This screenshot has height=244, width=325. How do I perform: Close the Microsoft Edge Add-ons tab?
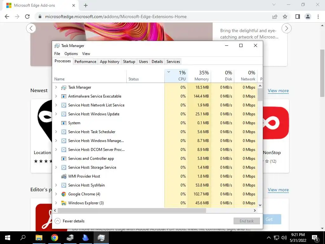point(74,5)
